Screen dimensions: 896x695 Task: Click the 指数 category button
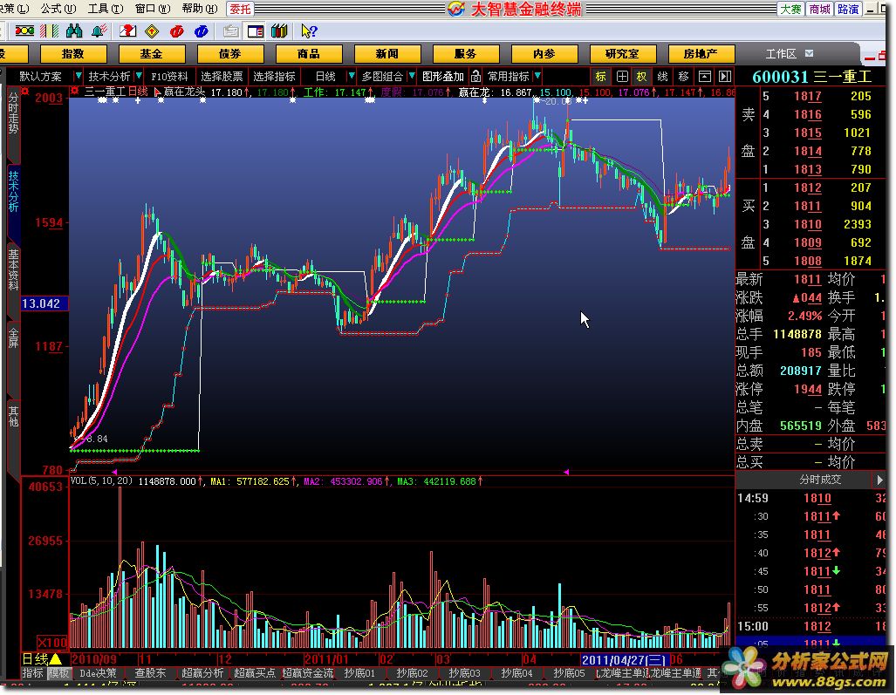coord(73,54)
